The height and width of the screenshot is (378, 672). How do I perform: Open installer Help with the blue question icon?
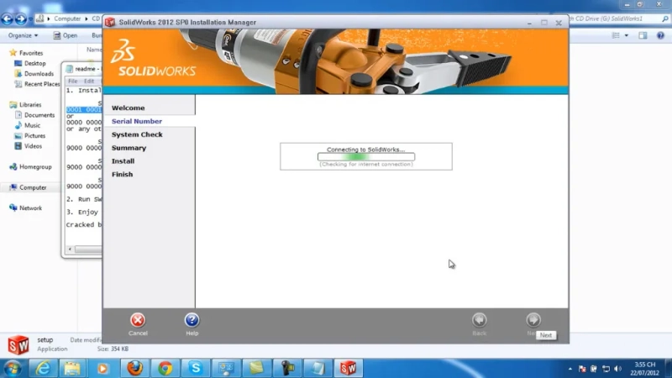[x=192, y=320]
